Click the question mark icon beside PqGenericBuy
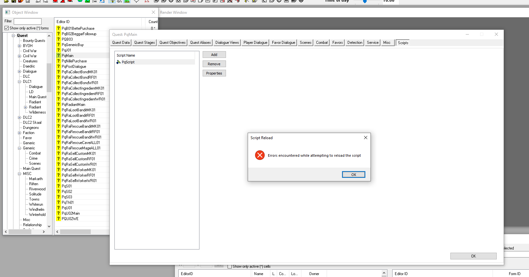The image size is (529, 277). [58, 44]
